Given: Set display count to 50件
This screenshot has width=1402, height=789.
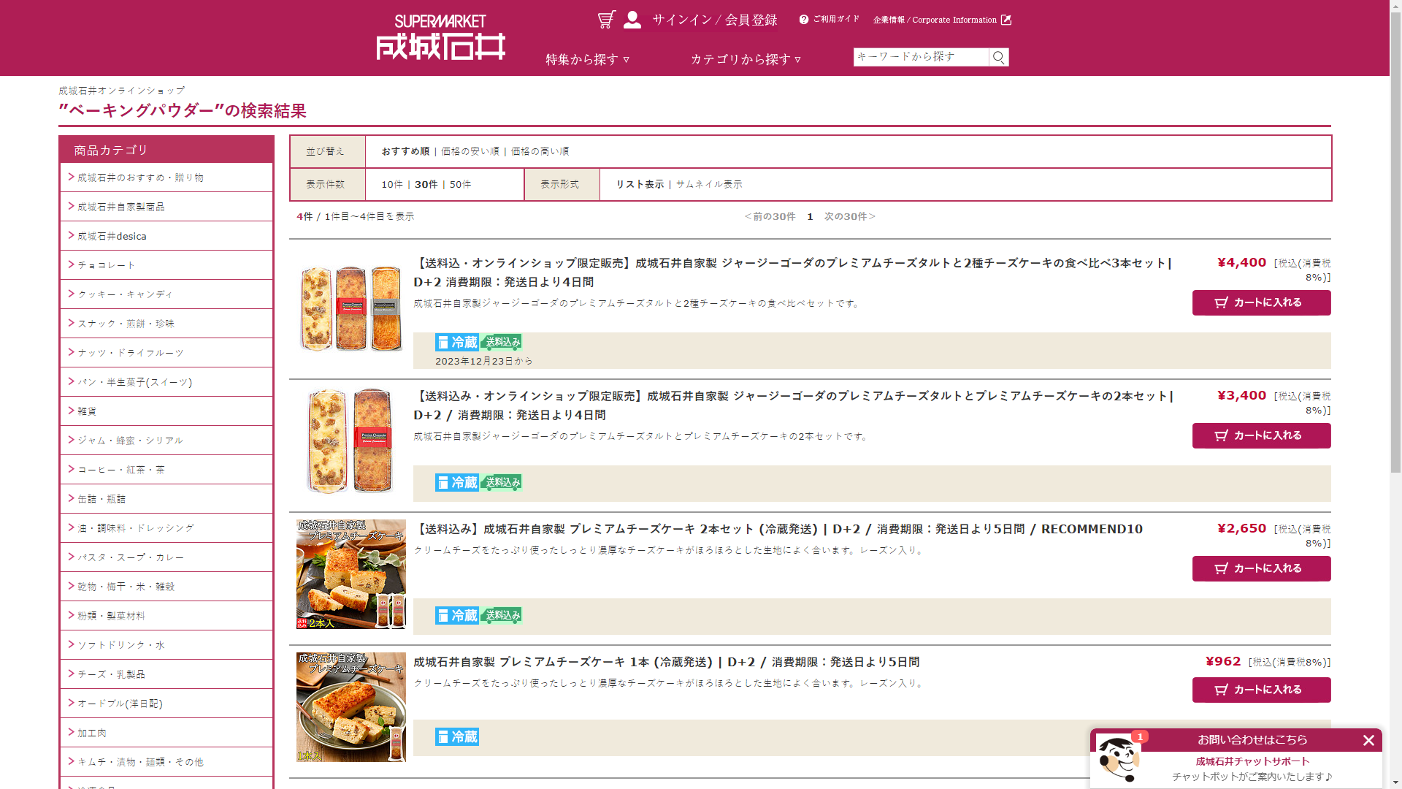Looking at the screenshot, I should point(460,184).
